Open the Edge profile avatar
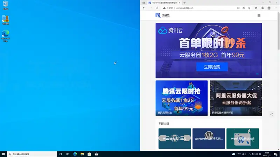The image size is (280, 157). pos(269,8)
